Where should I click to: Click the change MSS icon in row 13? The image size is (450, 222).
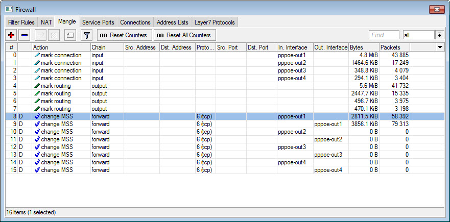click(37, 155)
